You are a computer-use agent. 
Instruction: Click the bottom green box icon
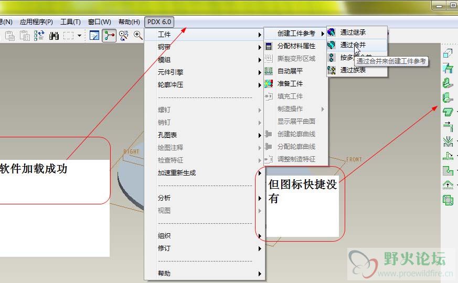[448, 200]
